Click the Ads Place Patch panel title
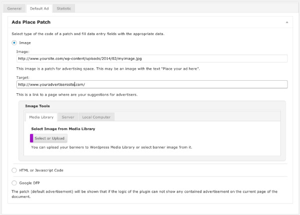 31,23
